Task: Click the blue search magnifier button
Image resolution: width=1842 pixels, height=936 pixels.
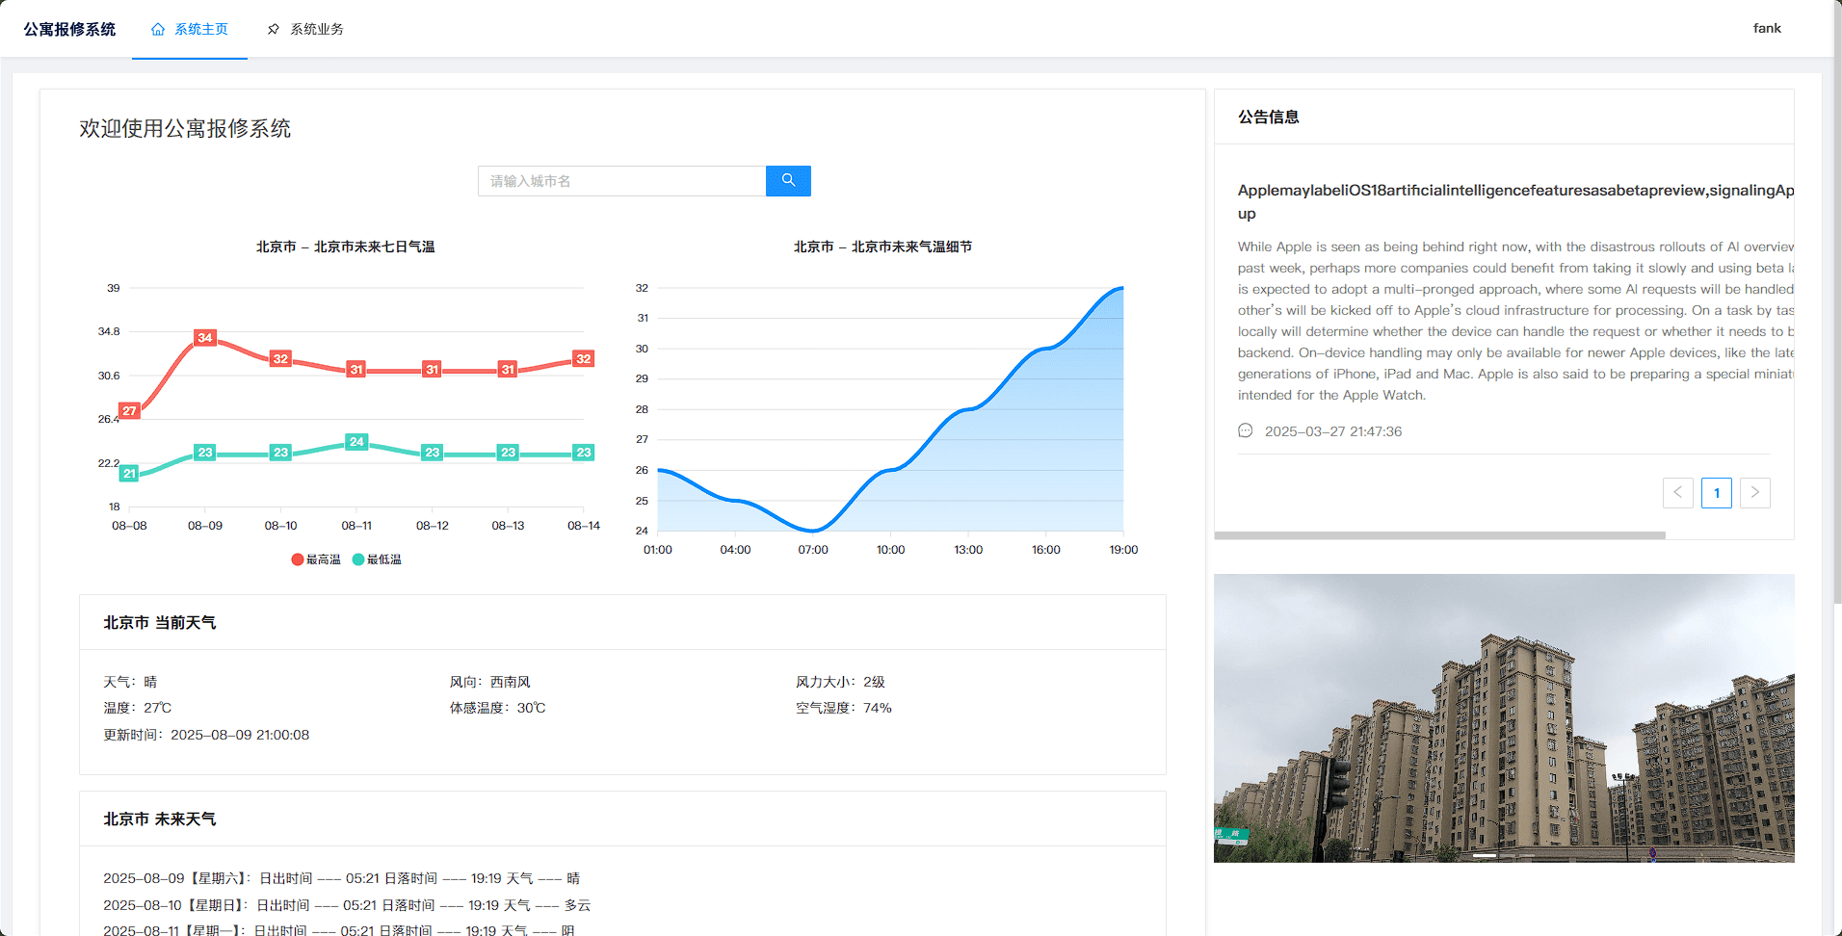Action: (788, 181)
